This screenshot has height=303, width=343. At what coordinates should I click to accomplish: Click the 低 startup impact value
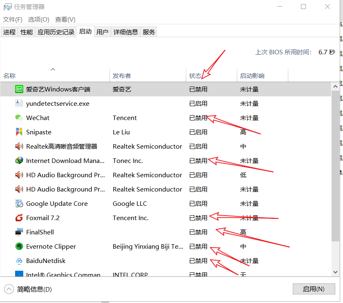point(243,175)
